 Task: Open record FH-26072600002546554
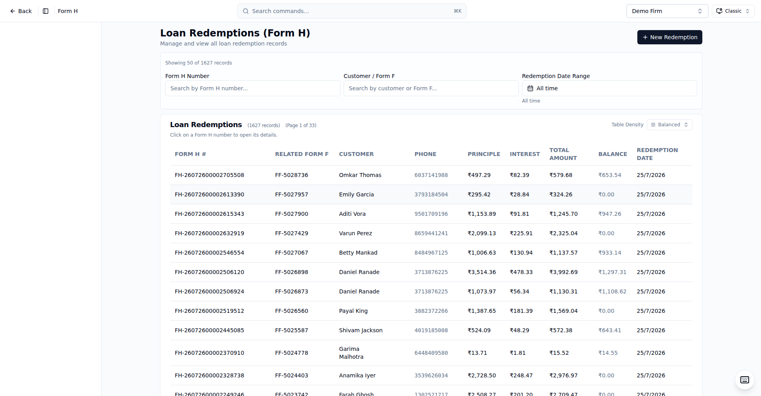point(209,253)
